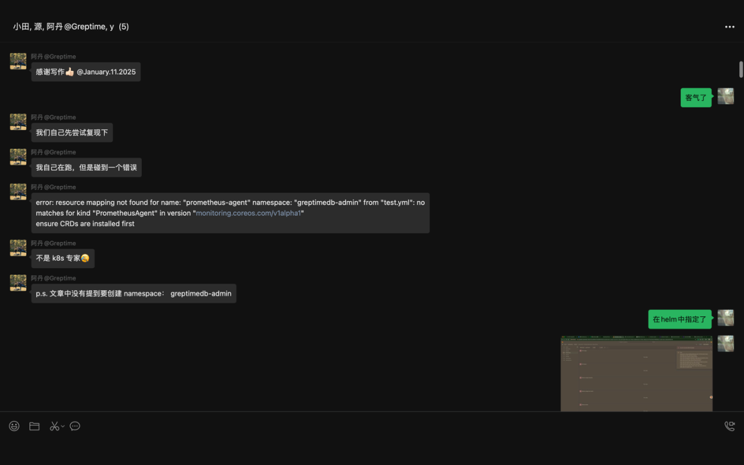Click the chat scrollbar handle
Viewport: 744px width, 465px height.
741,69
